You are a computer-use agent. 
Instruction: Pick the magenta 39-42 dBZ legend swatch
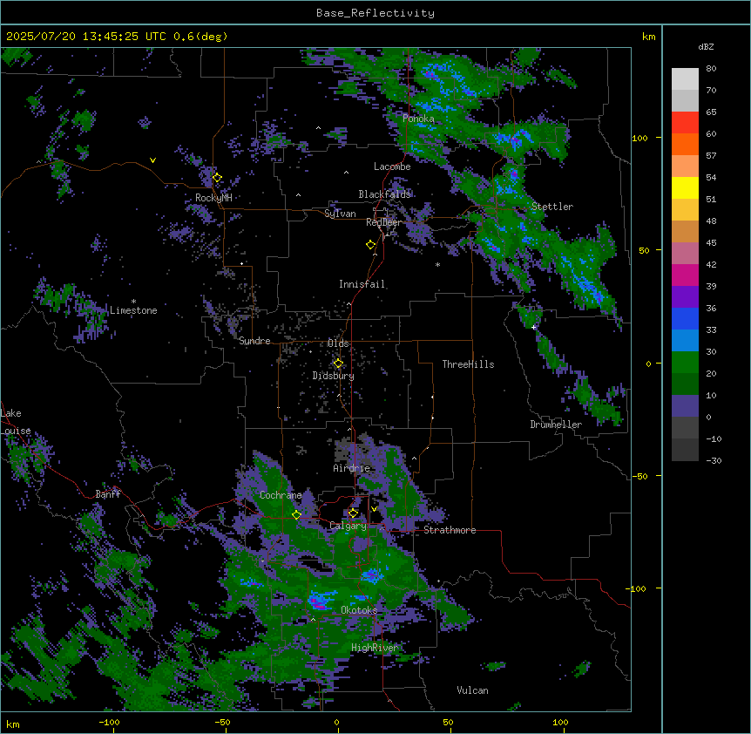coord(685,275)
